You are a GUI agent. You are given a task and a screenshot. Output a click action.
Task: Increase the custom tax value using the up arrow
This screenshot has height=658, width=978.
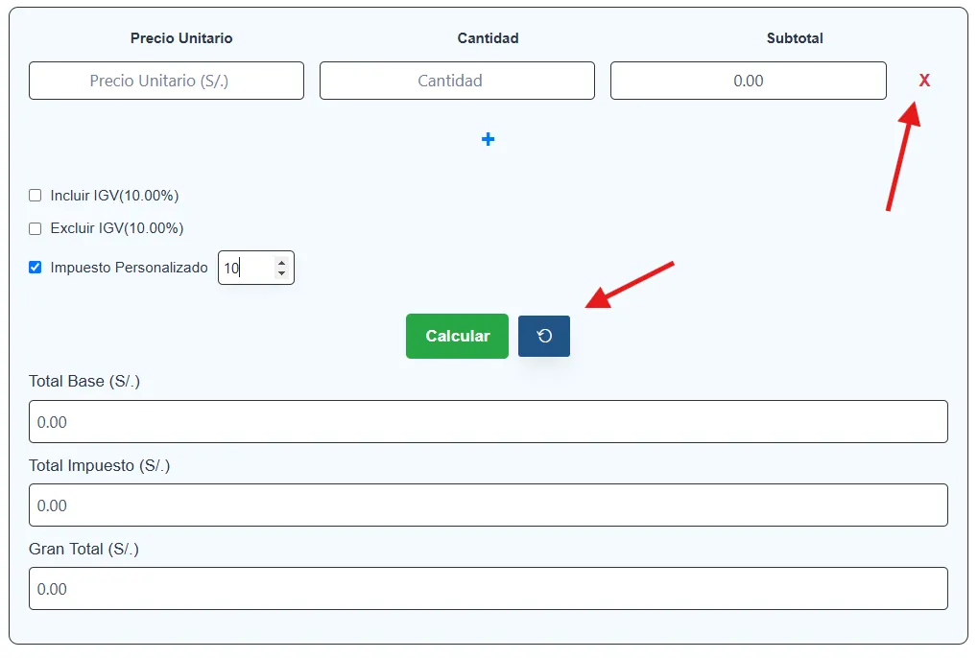[x=281, y=262]
